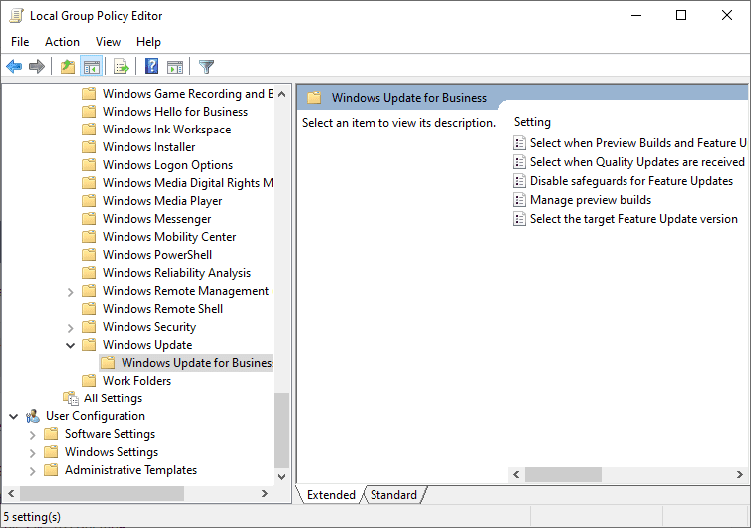Click policy icon beside Select the target Feature Update

(x=519, y=219)
